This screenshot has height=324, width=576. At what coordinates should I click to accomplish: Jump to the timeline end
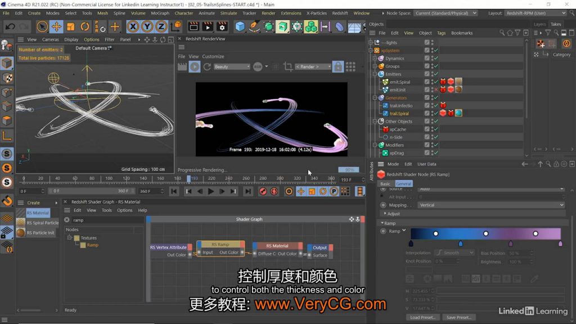pos(248,191)
